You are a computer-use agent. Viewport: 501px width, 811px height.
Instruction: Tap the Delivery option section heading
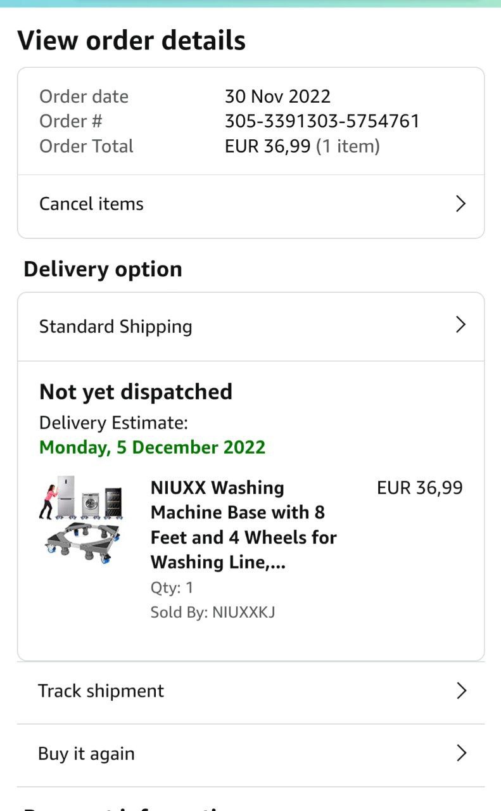(x=103, y=269)
